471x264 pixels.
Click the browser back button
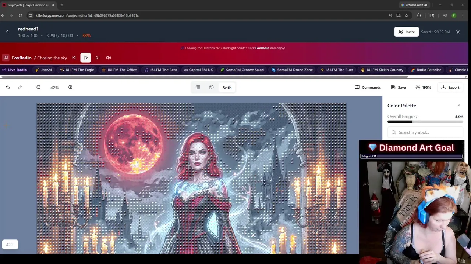[3, 15]
